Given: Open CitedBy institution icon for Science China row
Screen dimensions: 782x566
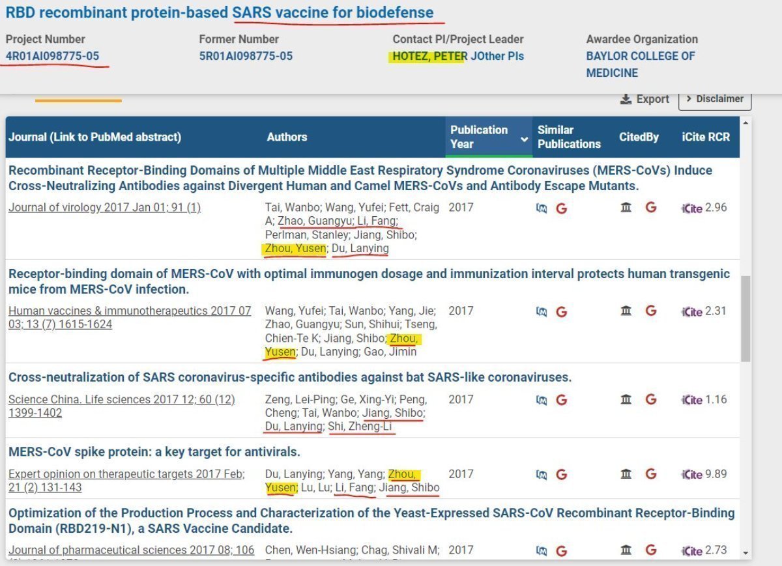Looking at the screenshot, I should point(626,399).
